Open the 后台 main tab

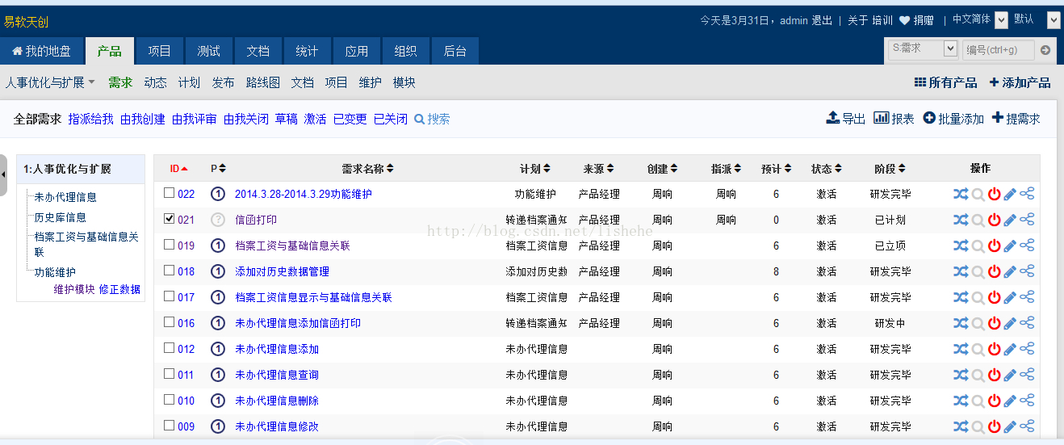(x=455, y=51)
